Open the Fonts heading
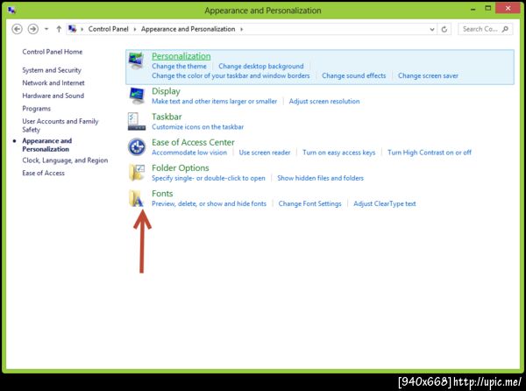The image size is (526, 391). click(162, 194)
